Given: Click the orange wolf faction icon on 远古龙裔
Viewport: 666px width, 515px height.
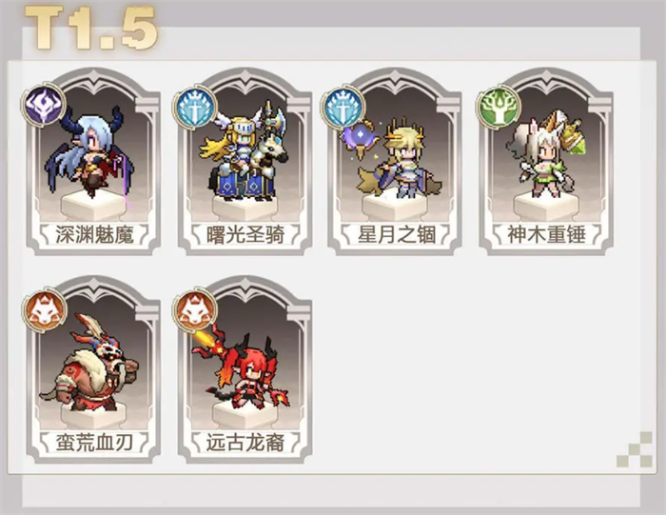Looking at the screenshot, I should pos(195,310).
